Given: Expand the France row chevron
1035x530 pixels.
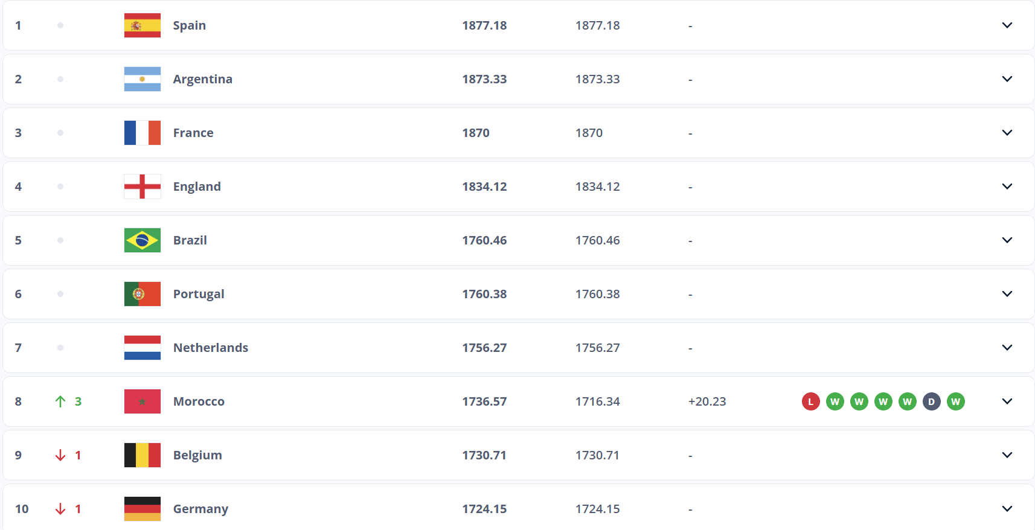Looking at the screenshot, I should coord(1007,133).
